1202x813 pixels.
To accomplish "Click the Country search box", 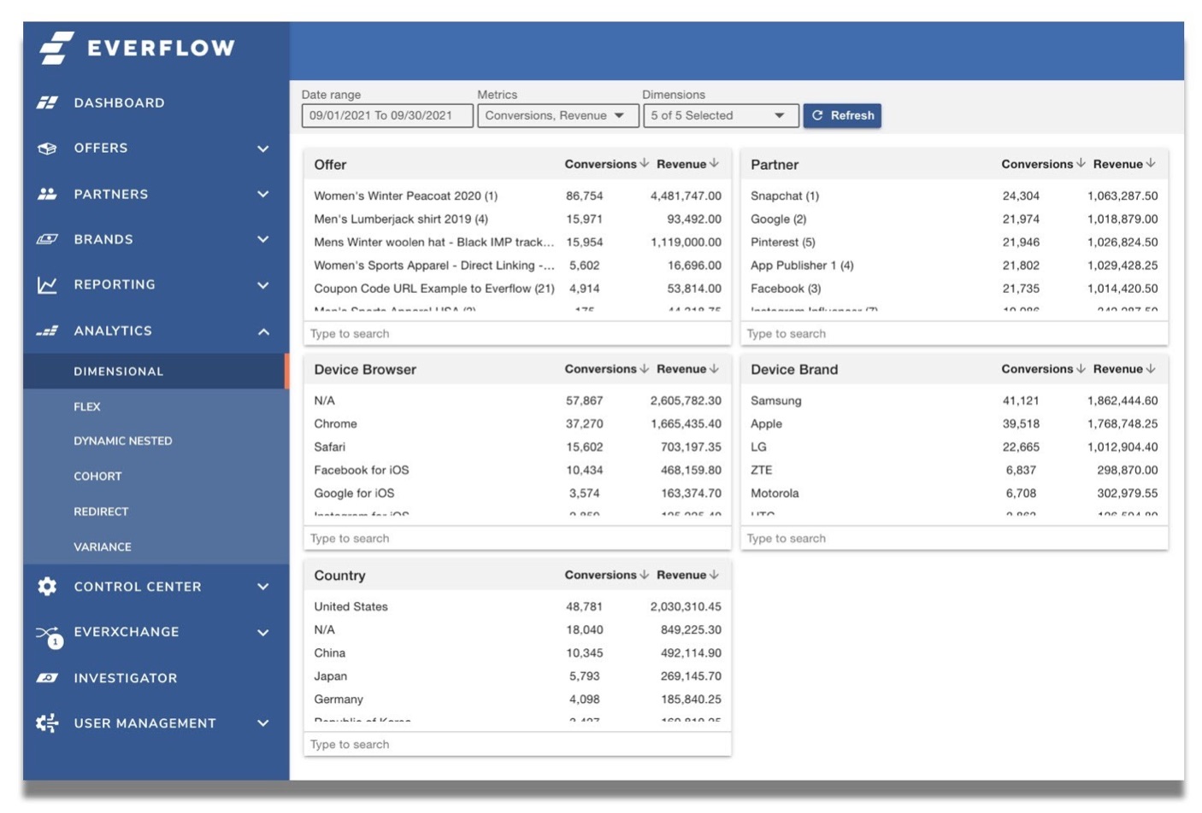I will click(517, 744).
